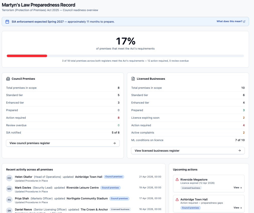Click 'Recent activity across all premises' heading
This screenshot has width=254, height=213.
tap(30, 169)
